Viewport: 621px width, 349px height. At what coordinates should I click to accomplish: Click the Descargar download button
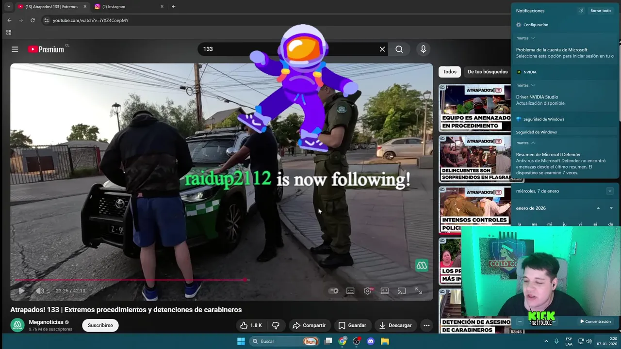click(395, 325)
